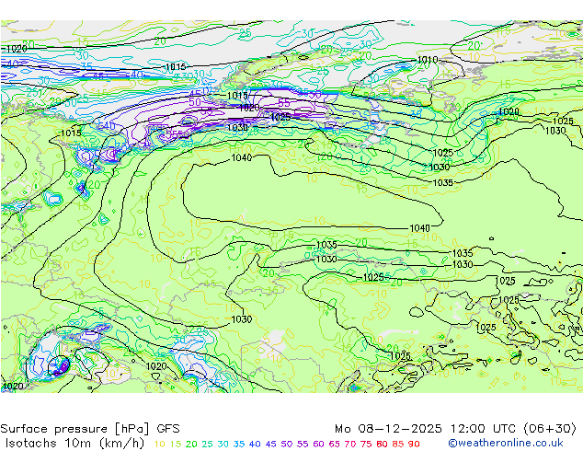Click the 45 value in the isotachs legend
This screenshot has height=451, width=583.
(270, 444)
